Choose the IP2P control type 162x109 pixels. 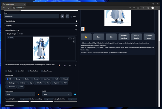click(x=64, y=83)
